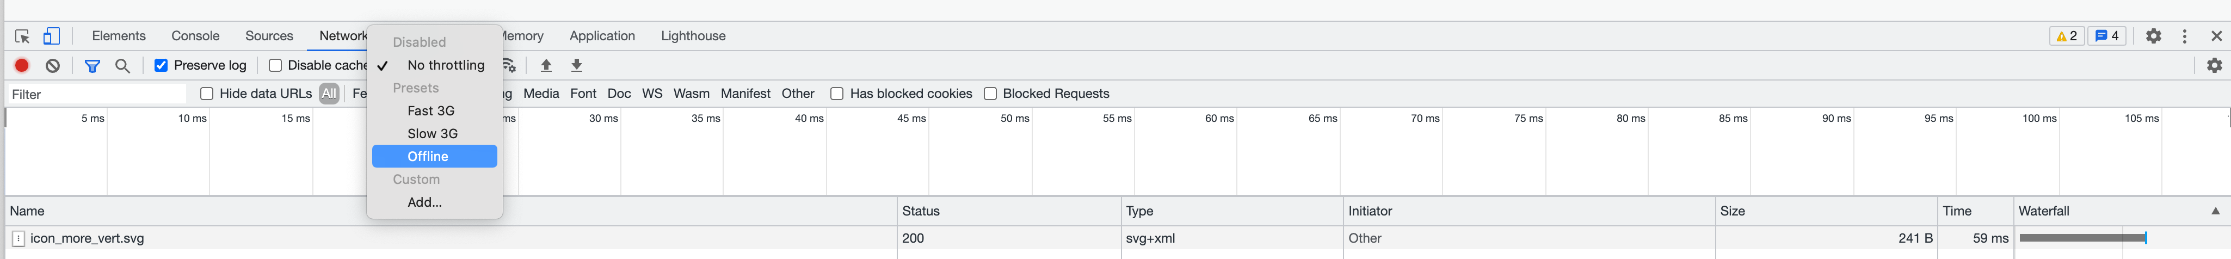Open network search with magnifier icon
This screenshot has height=259, width=2231.
coord(123,66)
